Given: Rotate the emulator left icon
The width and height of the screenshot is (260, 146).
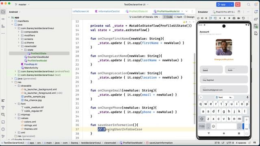Looking at the screenshot, I should coord(210,18).
